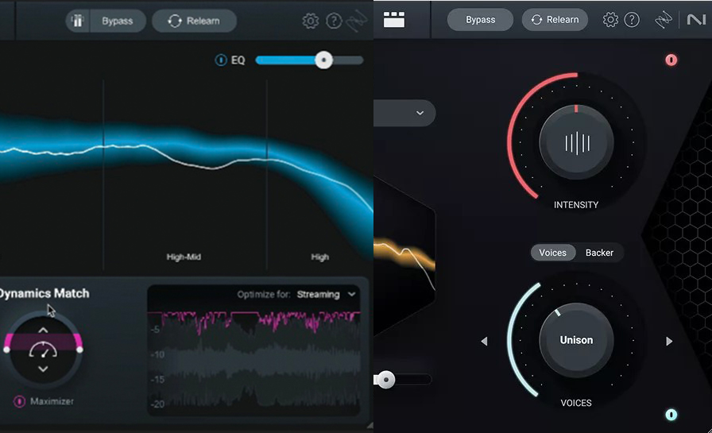Click the Native Instruments logo
This screenshot has height=433, width=712.
pyautogui.click(x=696, y=20)
